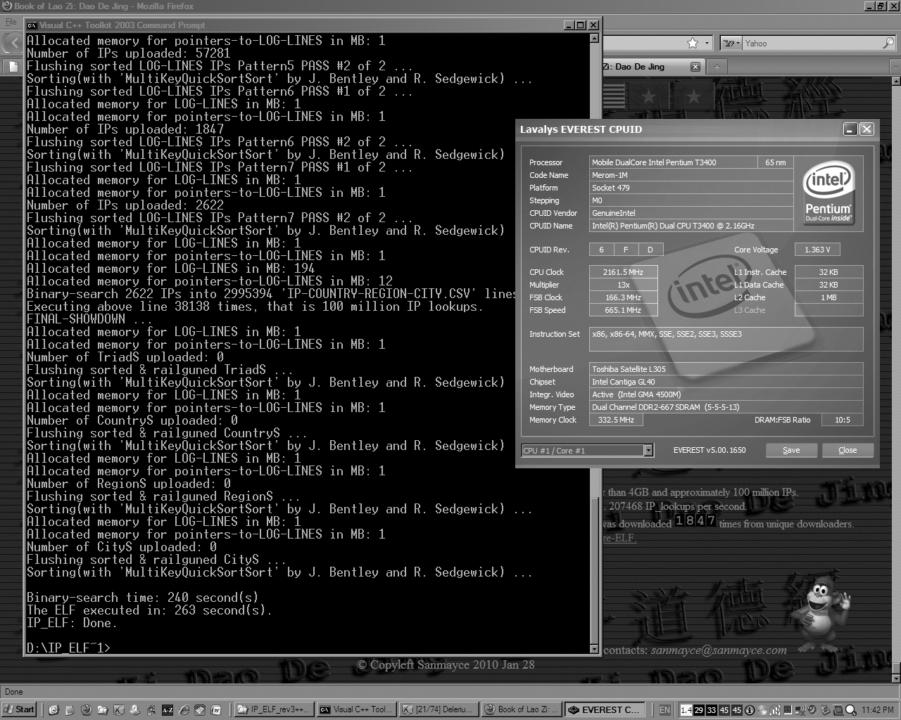This screenshot has width=901, height=720.
Task: Switch to EVEREST C... taskbar button
Action: click(605, 709)
